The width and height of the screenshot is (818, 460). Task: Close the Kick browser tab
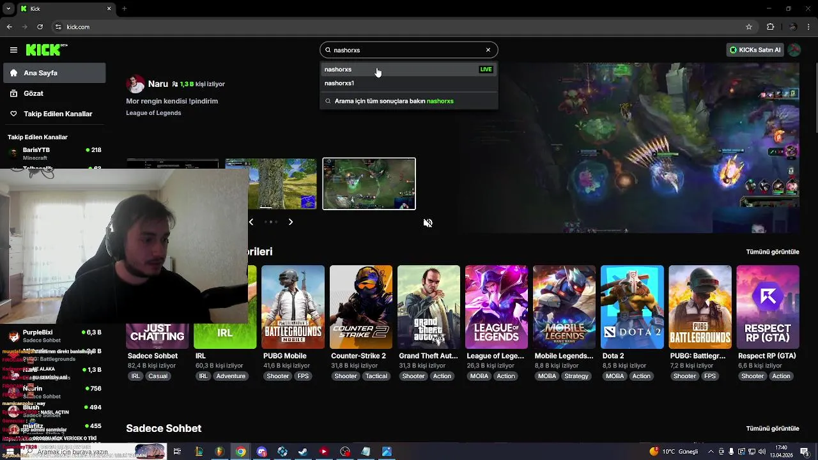[109, 9]
